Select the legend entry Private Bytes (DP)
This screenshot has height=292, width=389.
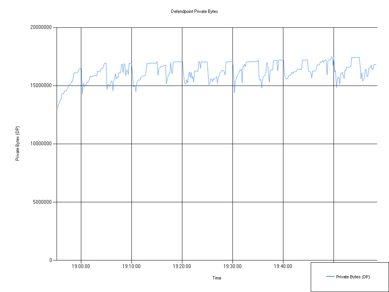click(x=354, y=276)
